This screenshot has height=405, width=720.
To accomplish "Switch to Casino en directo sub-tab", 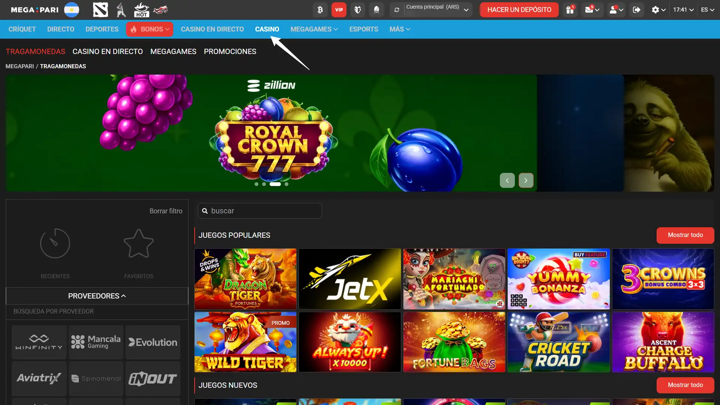I will [x=108, y=52].
